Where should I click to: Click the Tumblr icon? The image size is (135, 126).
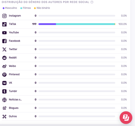pos(4,91)
